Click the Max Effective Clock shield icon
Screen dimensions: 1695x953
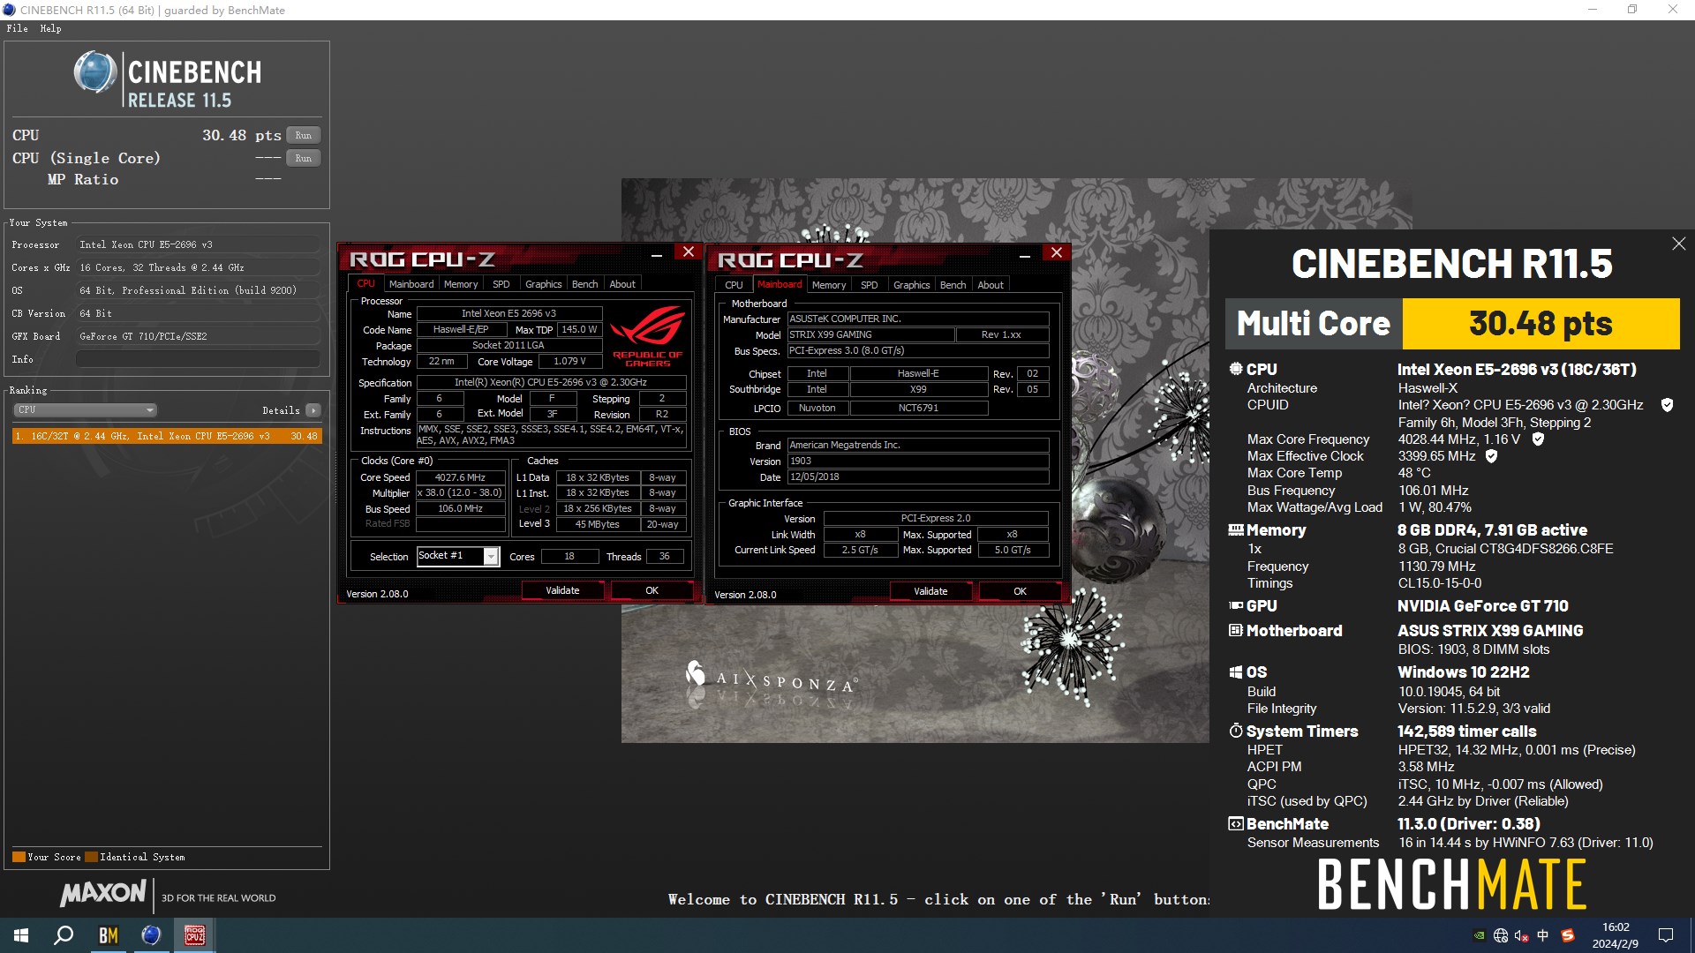coord(1491,456)
